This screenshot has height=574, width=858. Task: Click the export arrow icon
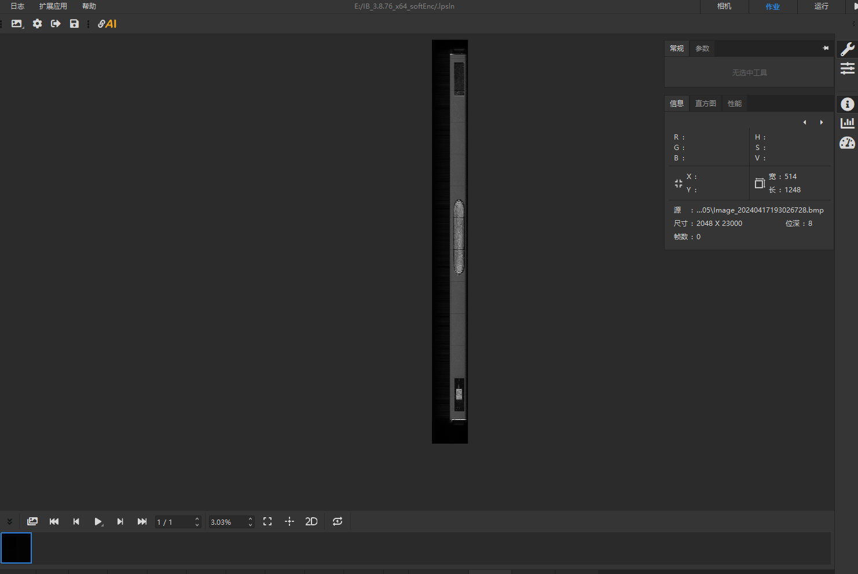tap(56, 24)
